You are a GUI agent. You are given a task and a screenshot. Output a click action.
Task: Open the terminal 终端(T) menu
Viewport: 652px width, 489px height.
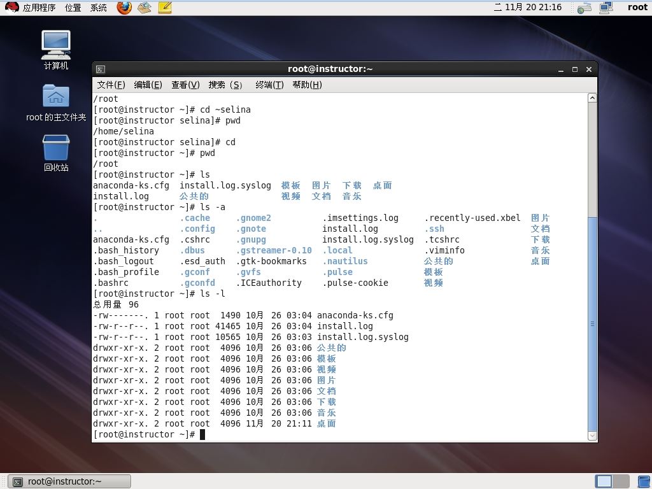(x=269, y=85)
